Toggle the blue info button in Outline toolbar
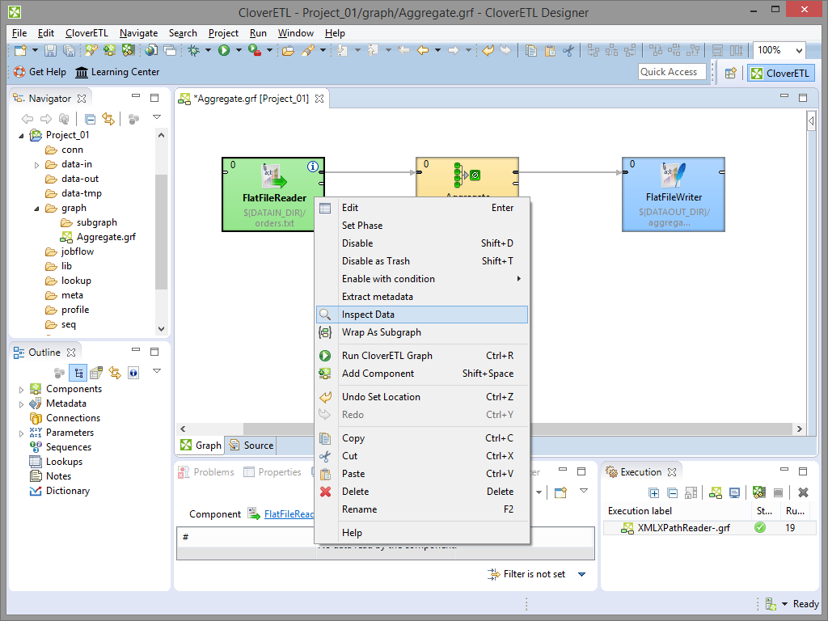The width and height of the screenshot is (828, 621). tap(133, 373)
